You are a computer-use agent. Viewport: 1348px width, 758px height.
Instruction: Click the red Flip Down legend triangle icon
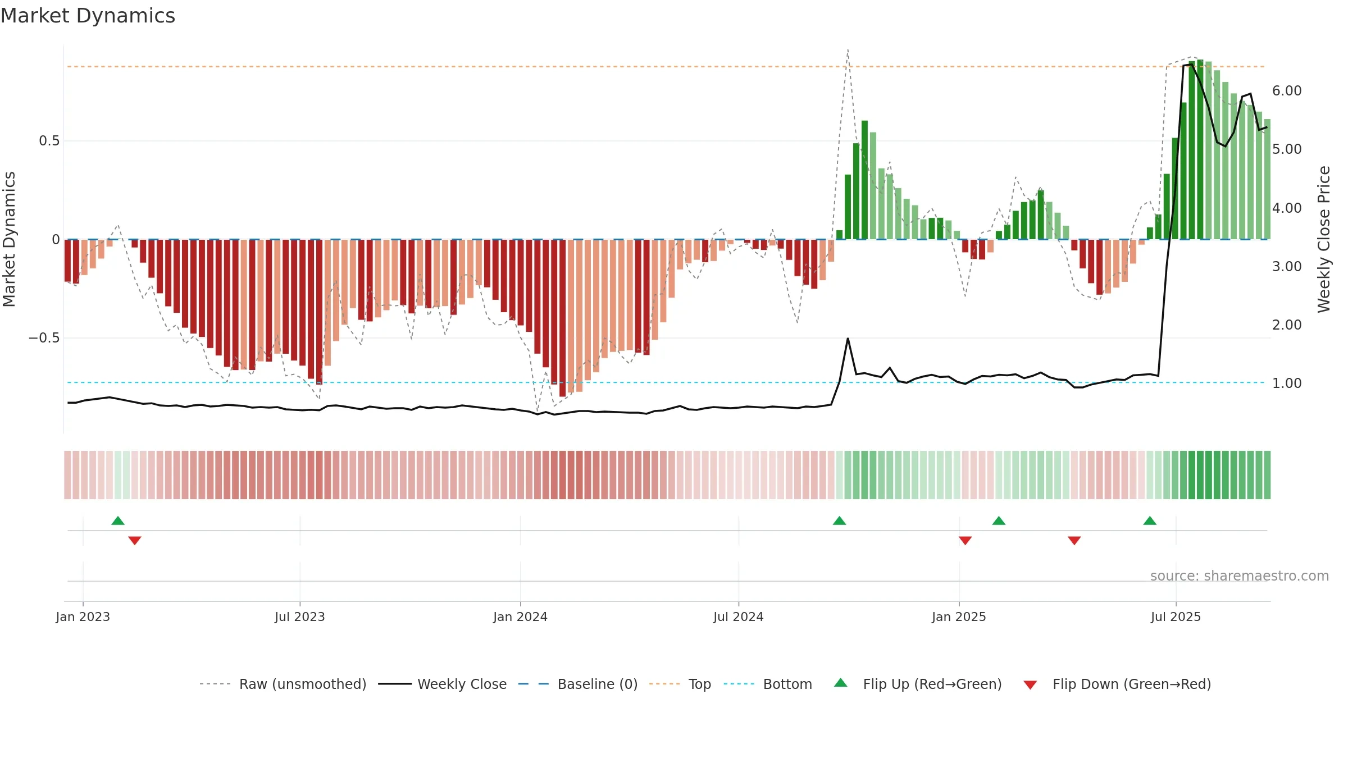click(x=1030, y=685)
